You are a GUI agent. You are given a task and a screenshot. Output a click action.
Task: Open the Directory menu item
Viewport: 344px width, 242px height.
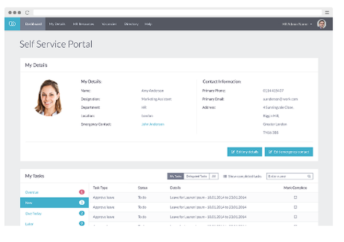point(131,24)
